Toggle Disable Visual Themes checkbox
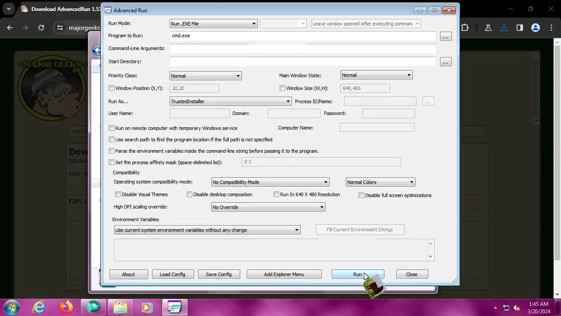Viewport: 561px width, 316px height. click(118, 194)
